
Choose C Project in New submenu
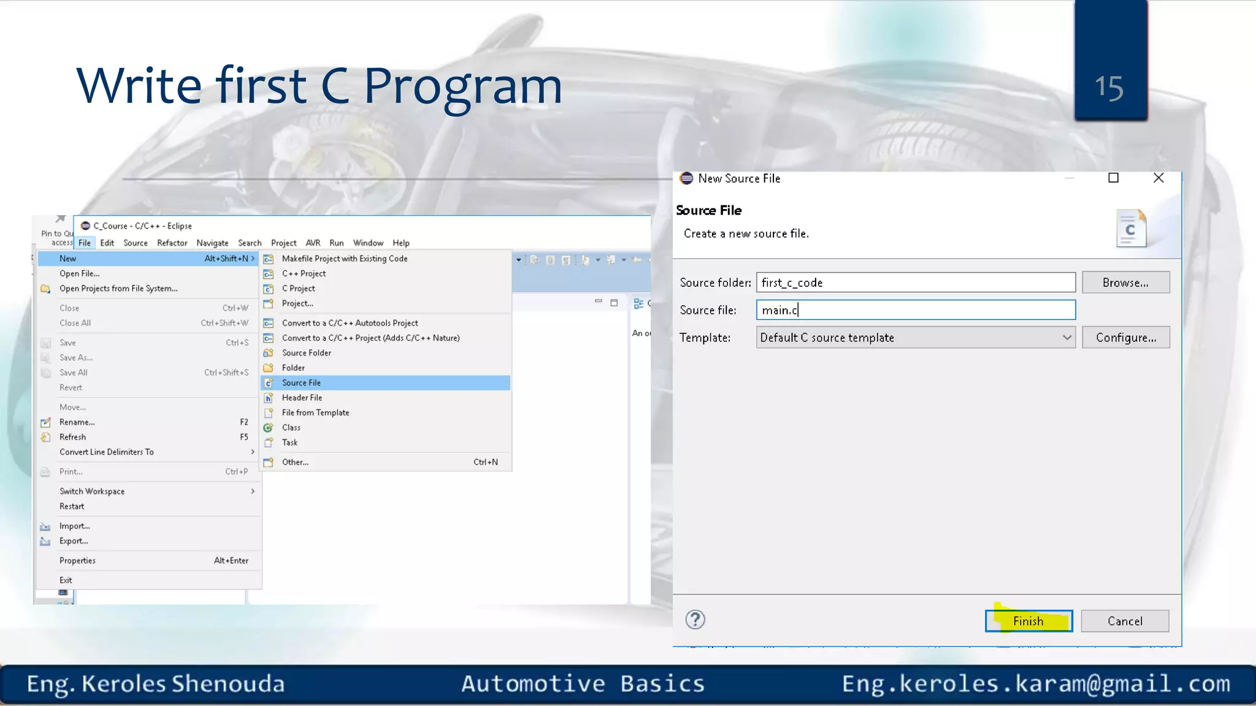(x=386, y=289)
